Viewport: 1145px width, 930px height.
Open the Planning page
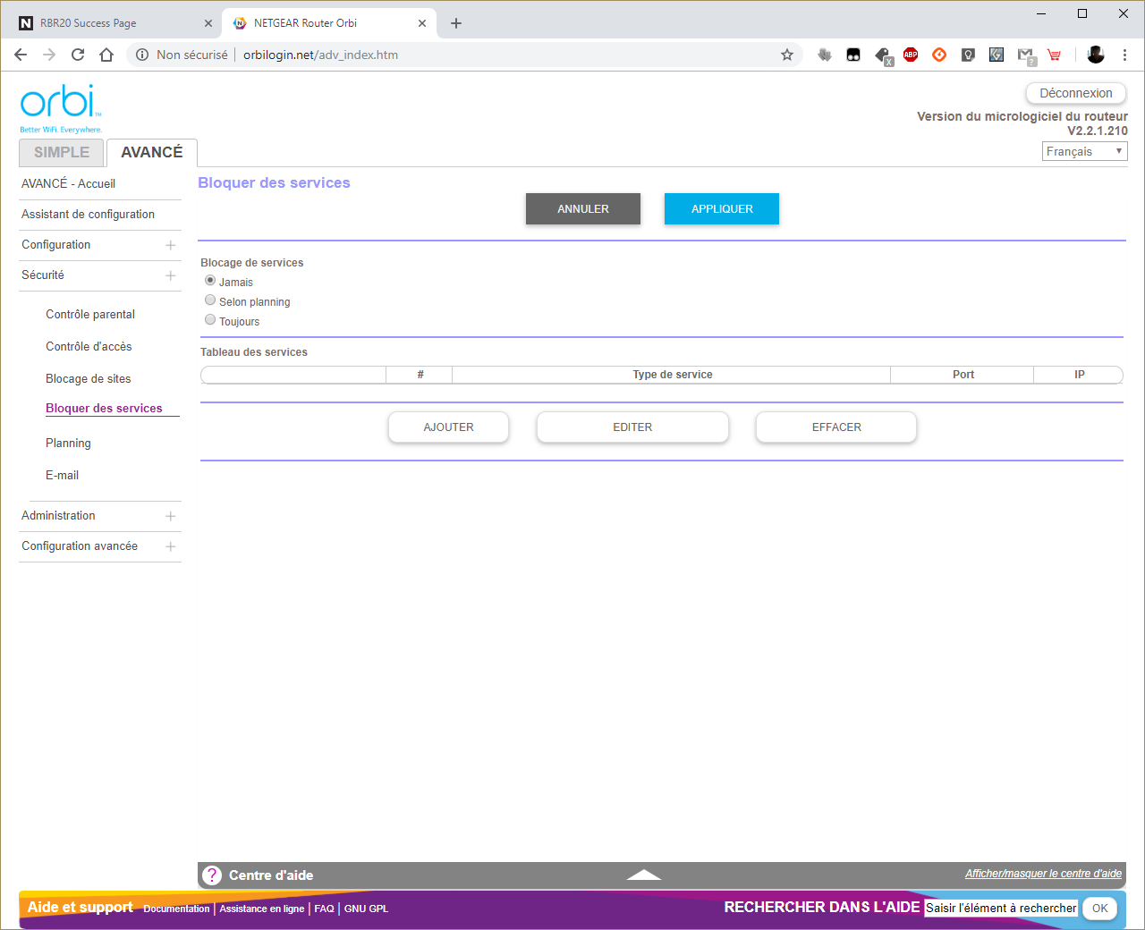coord(68,443)
